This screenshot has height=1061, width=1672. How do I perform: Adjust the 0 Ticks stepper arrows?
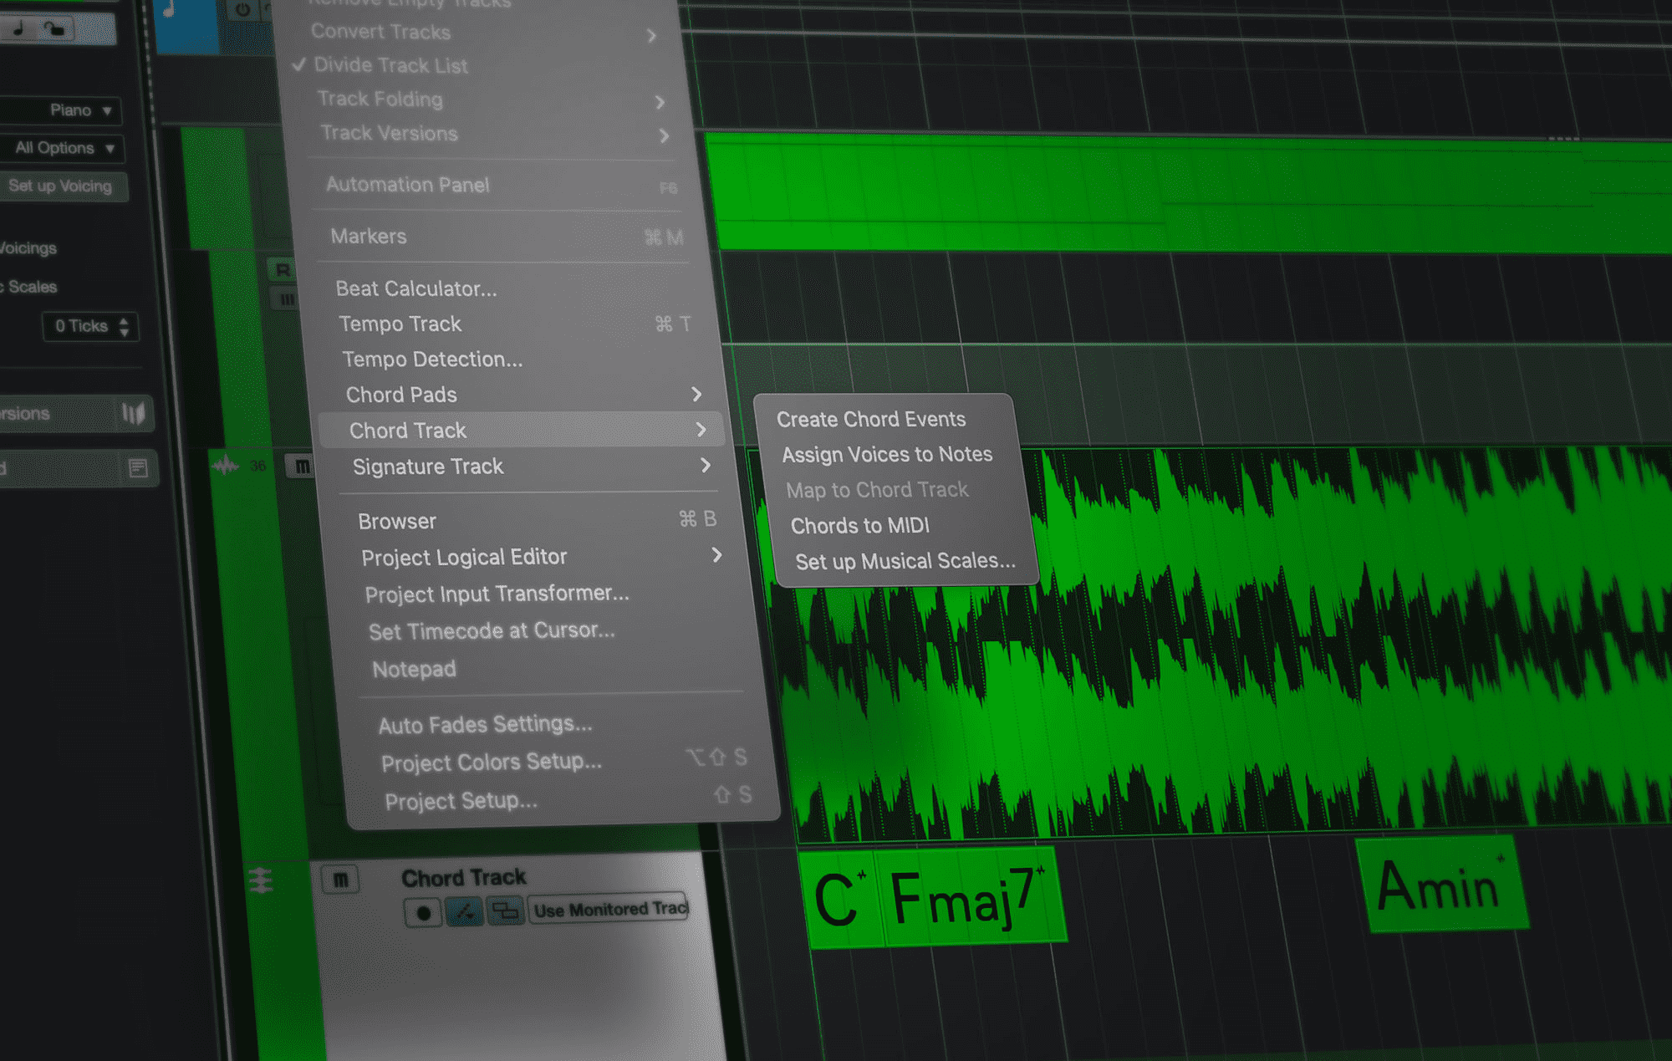[124, 326]
